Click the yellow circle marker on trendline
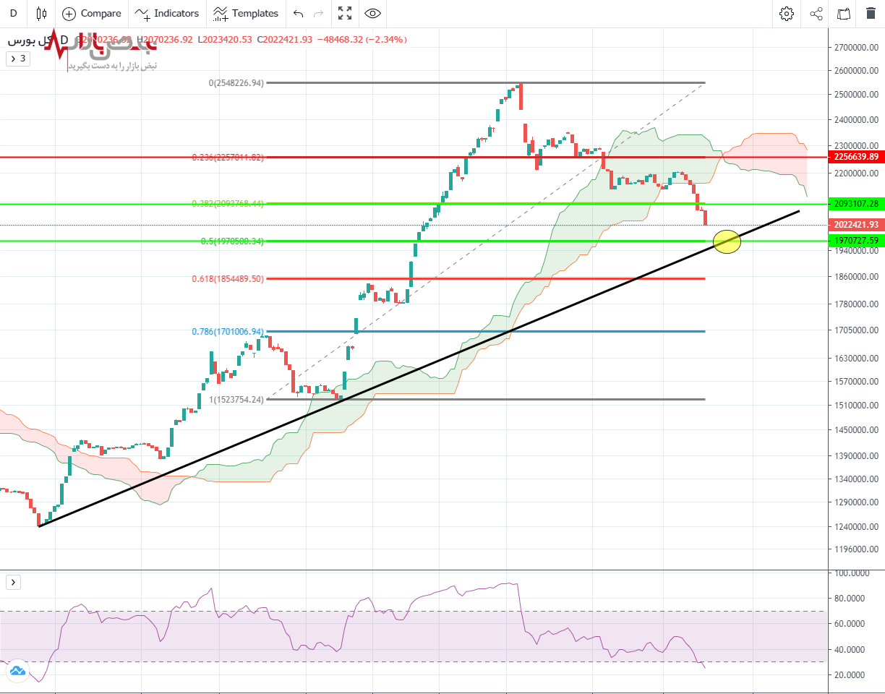 tap(727, 241)
